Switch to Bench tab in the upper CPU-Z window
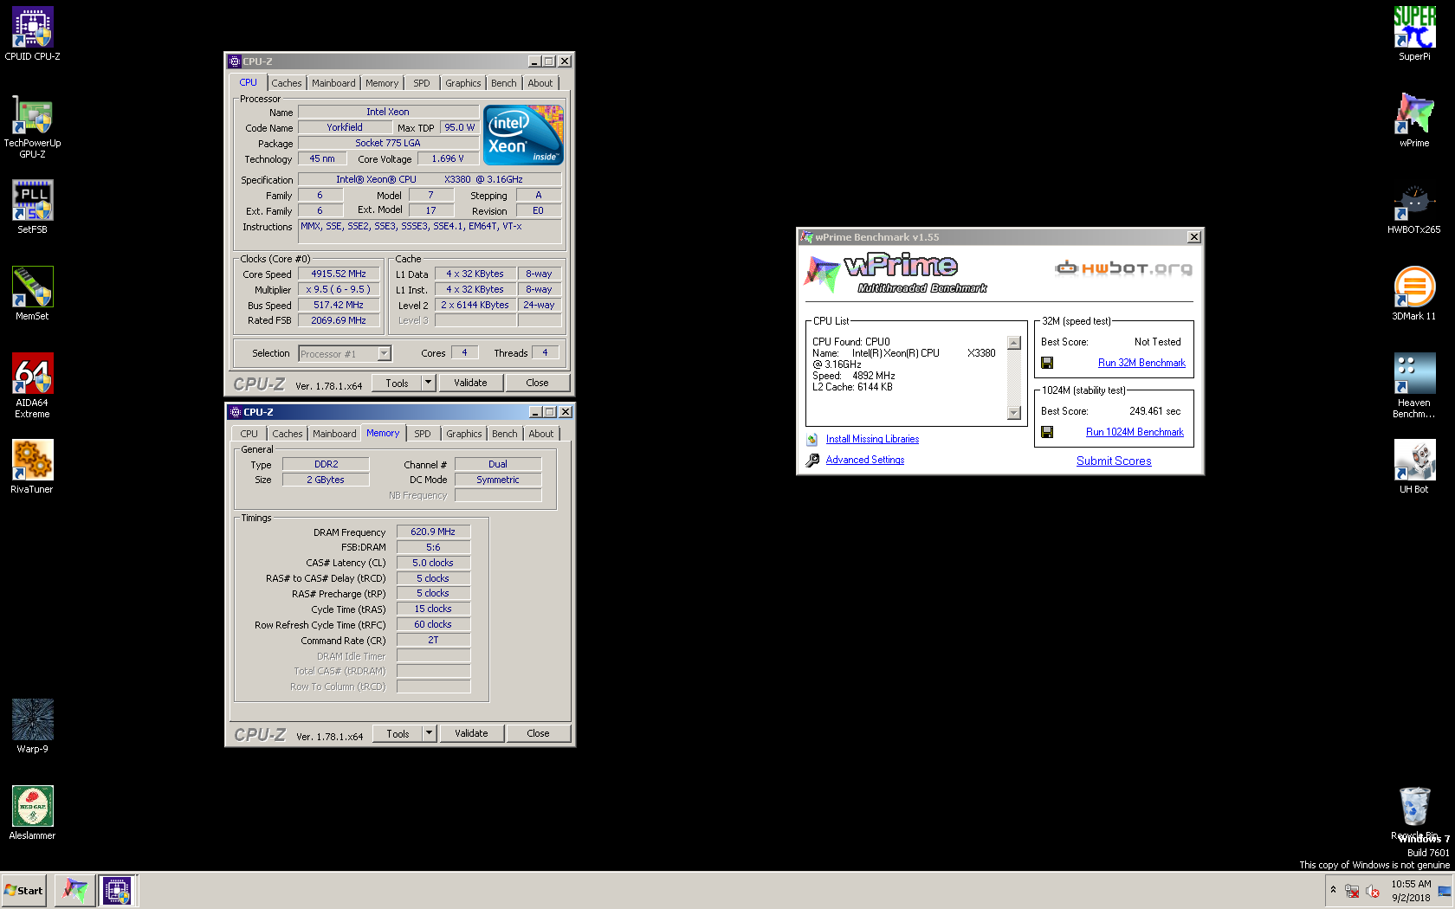 504,83
